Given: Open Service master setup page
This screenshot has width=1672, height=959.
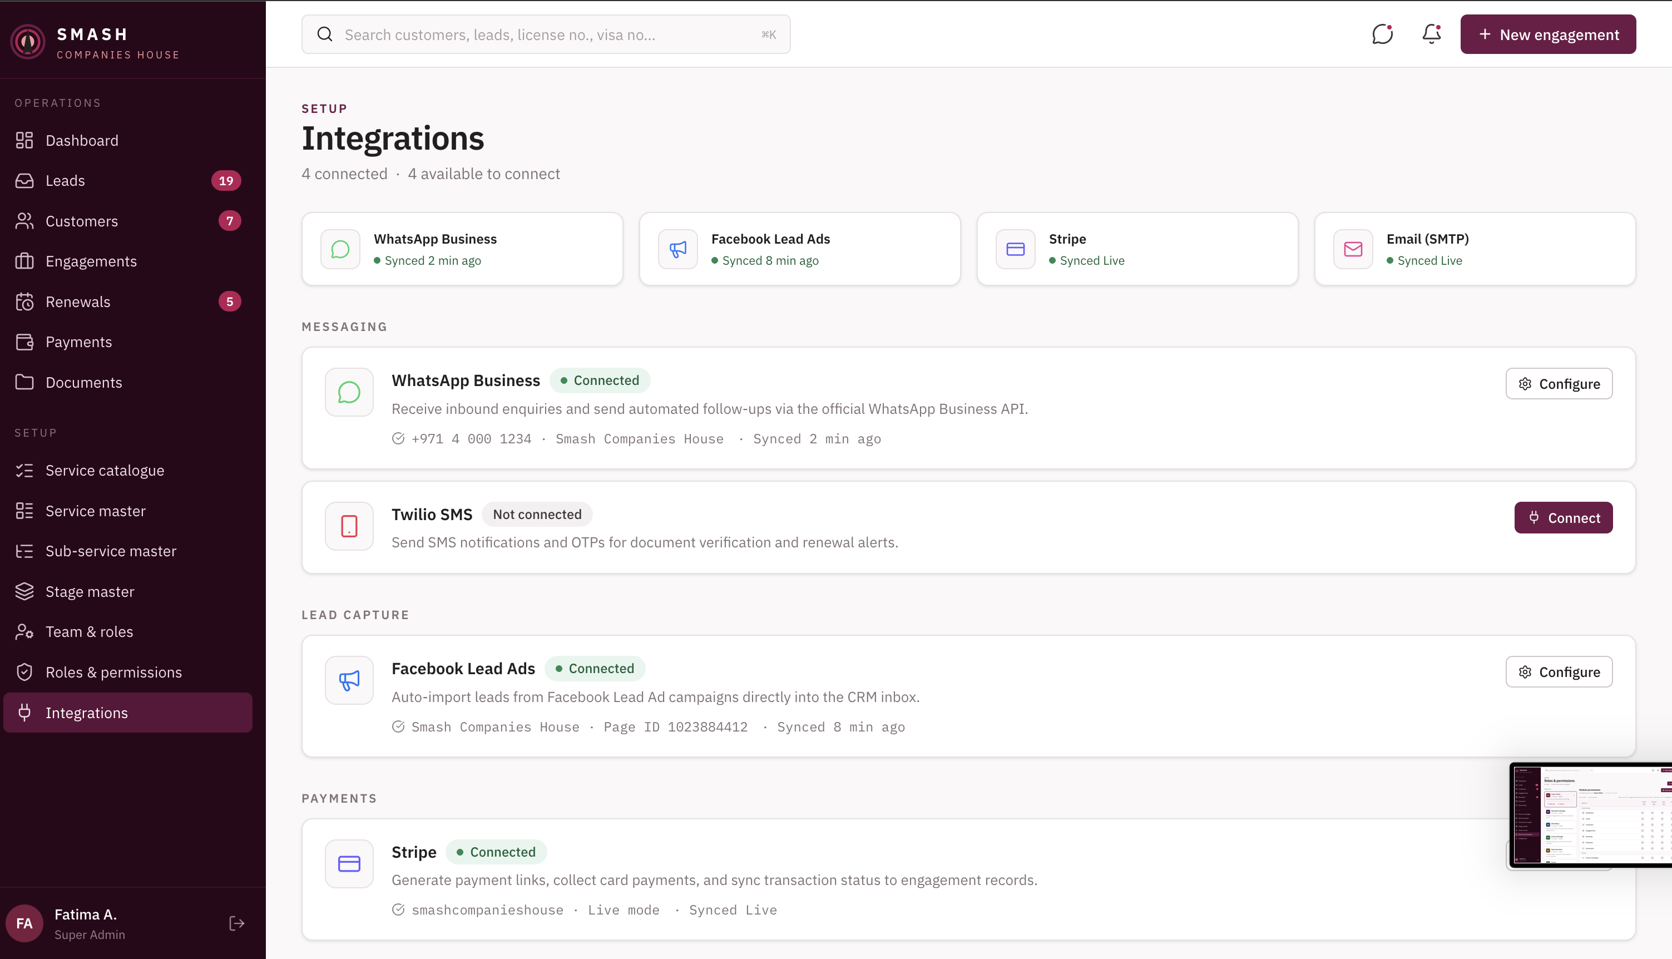Looking at the screenshot, I should coord(128,511).
